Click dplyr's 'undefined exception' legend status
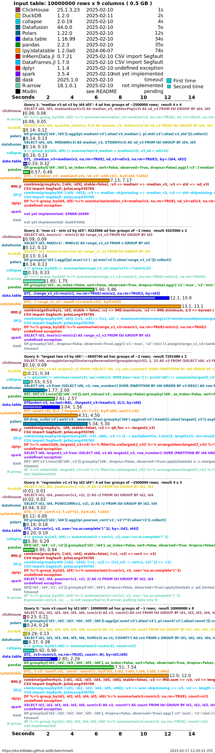The image size is (215, 753). coord(139,68)
